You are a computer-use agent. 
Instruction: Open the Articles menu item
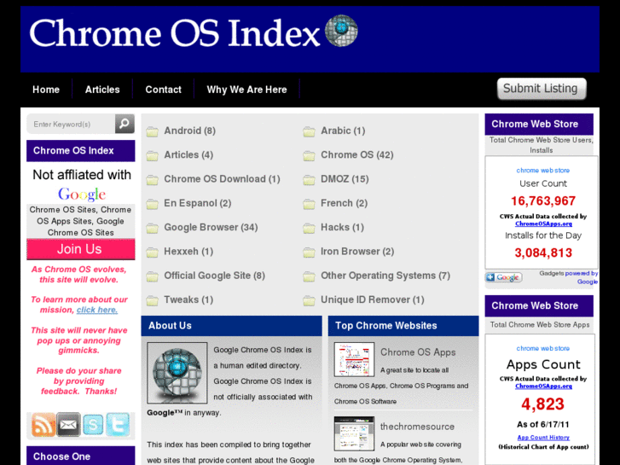102,90
